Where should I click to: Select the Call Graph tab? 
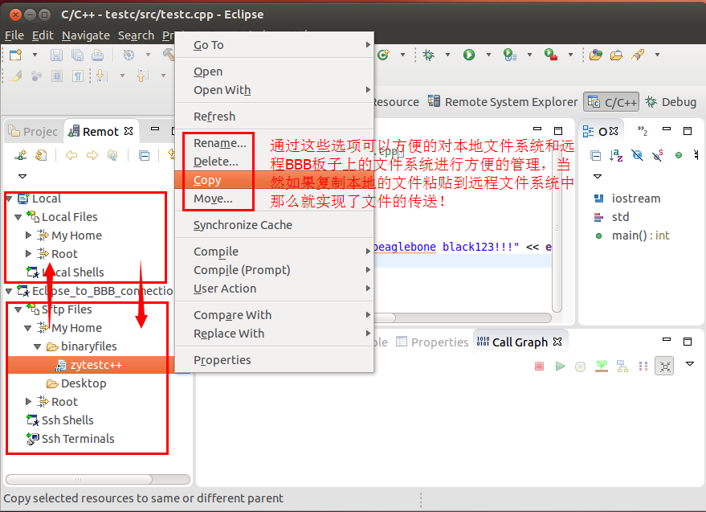click(x=520, y=342)
